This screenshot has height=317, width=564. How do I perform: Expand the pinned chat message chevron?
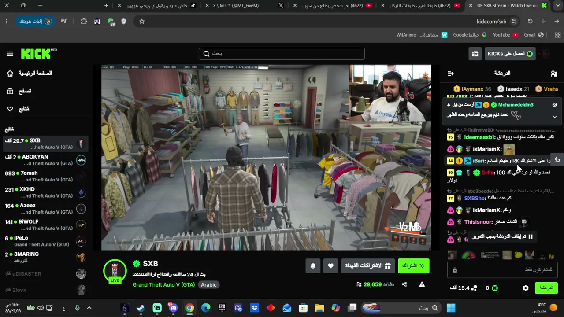tap(555, 117)
